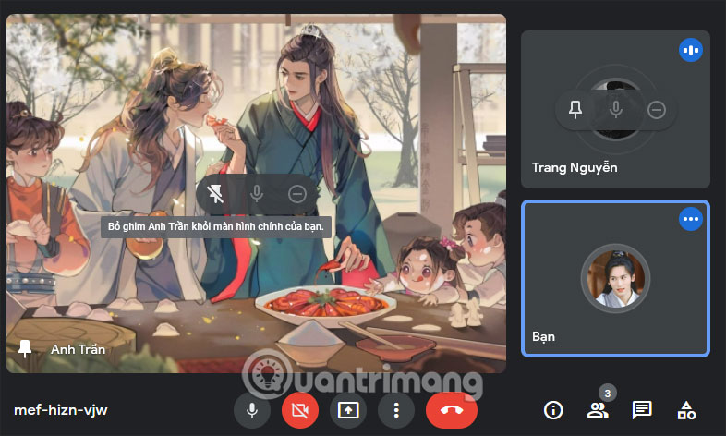The image size is (726, 436).
Task: Pin Trang Nguyễn to main screen
Action: (575, 110)
